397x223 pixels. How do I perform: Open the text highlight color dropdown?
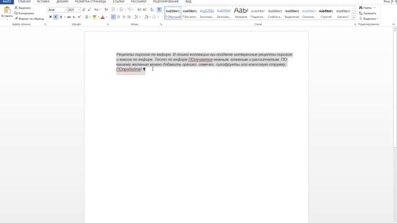click(x=98, y=17)
